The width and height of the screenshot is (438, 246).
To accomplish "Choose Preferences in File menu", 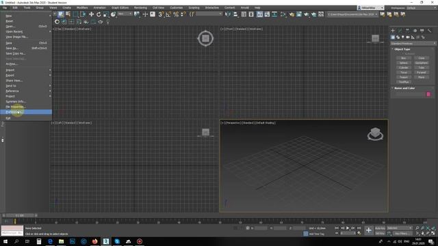I will pyautogui.click(x=26, y=112).
